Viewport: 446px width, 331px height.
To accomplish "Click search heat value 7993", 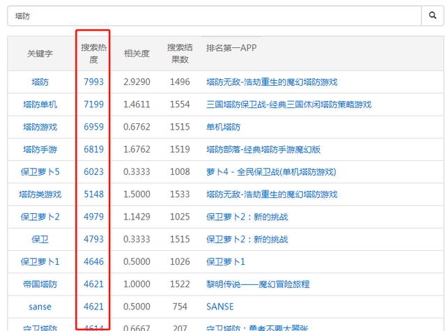I will pos(93,82).
